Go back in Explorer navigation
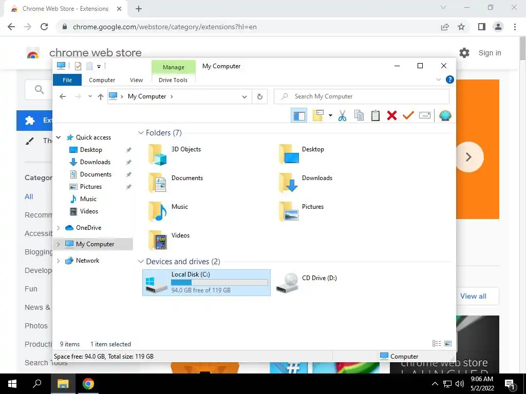Image resolution: width=526 pixels, height=394 pixels. [x=63, y=96]
